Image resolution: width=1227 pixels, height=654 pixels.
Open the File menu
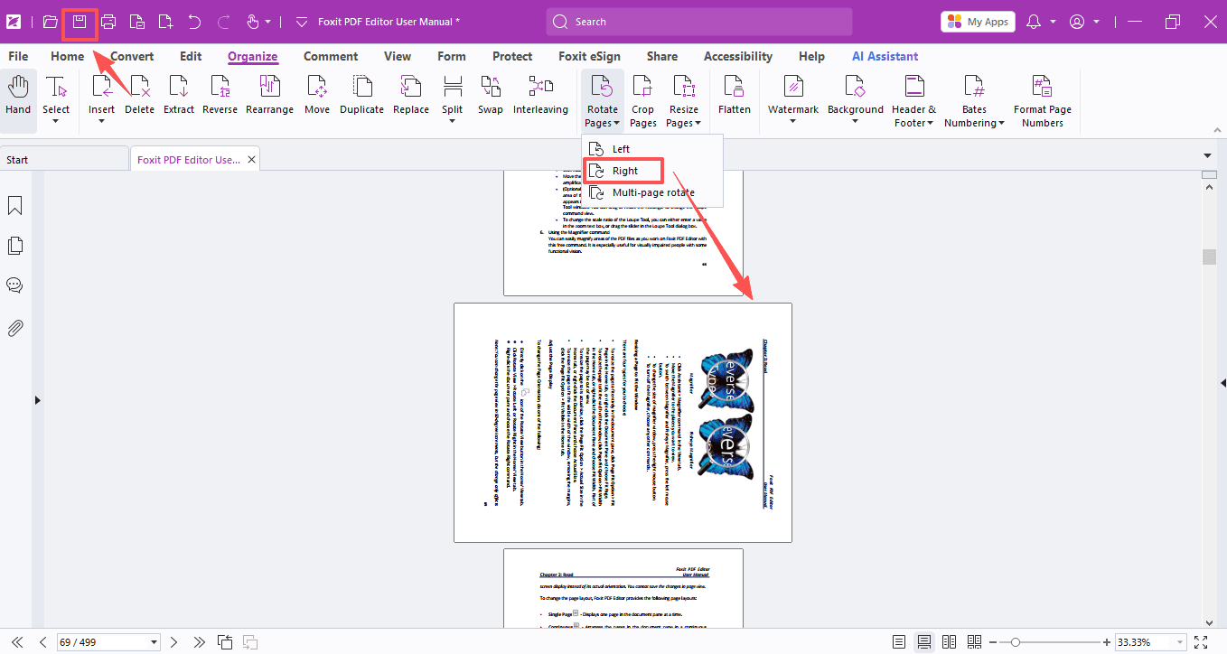18,56
